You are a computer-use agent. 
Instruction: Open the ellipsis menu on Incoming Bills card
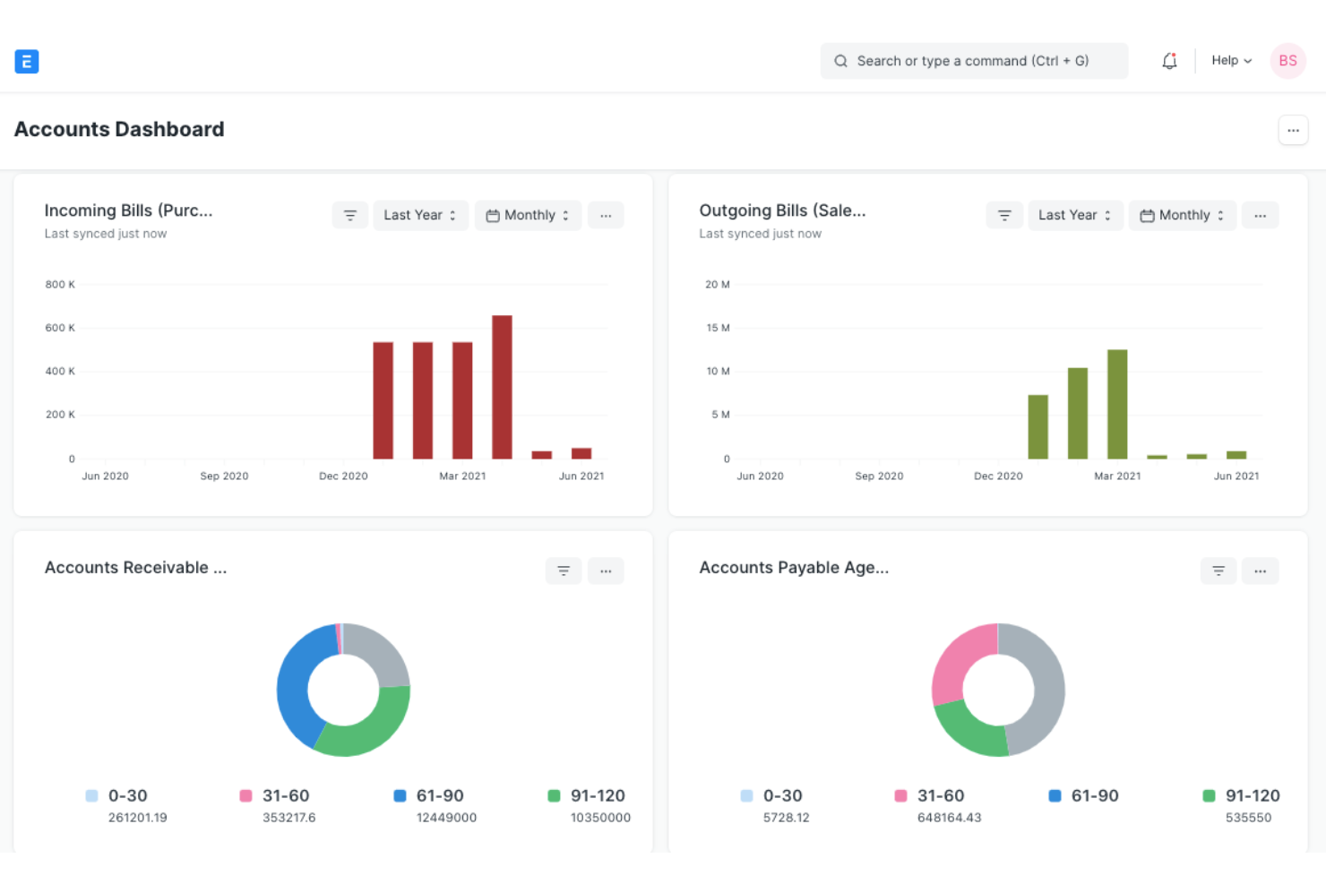point(606,215)
